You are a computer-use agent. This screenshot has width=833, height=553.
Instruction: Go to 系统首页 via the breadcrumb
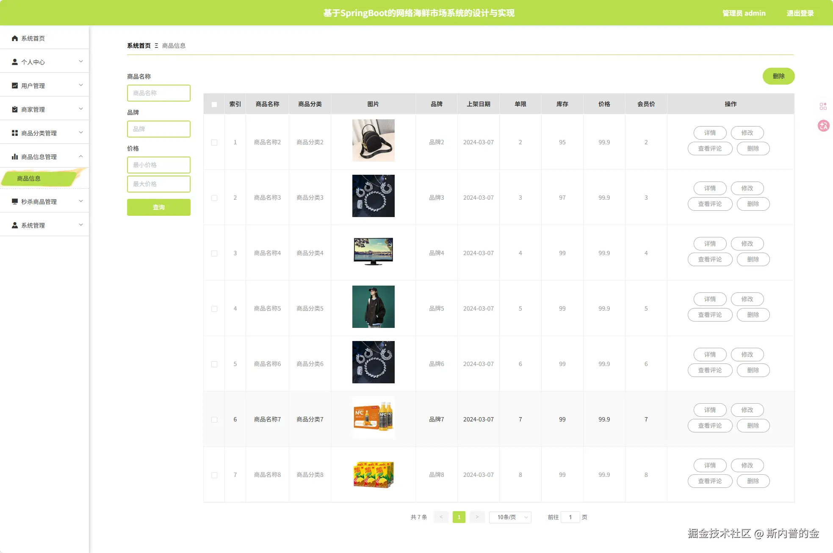click(x=139, y=46)
